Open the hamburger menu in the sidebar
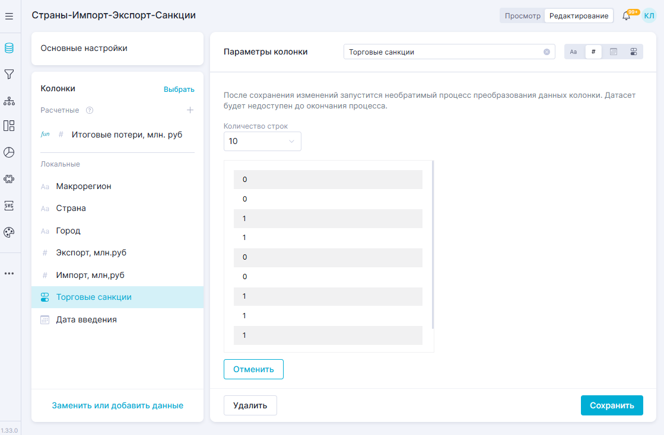This screenshot has height=435, width=664. click(x=9, y=17)
